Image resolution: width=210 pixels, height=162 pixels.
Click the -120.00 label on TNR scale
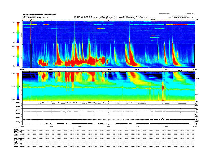coord(14,73)
